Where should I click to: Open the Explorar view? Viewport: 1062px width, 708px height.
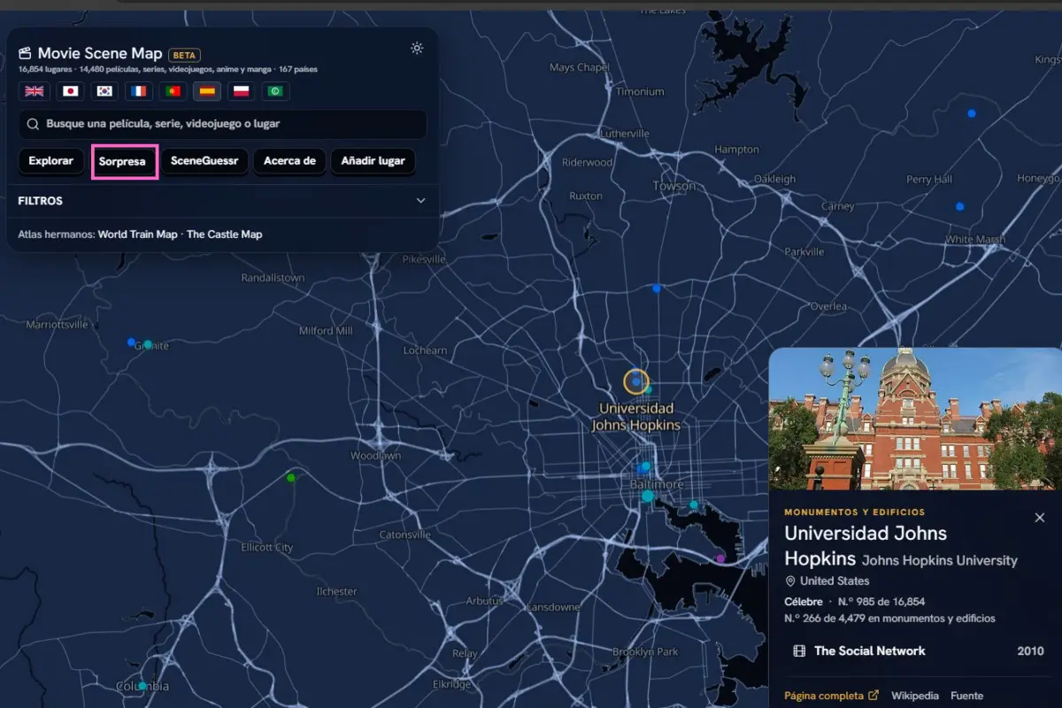50,161
